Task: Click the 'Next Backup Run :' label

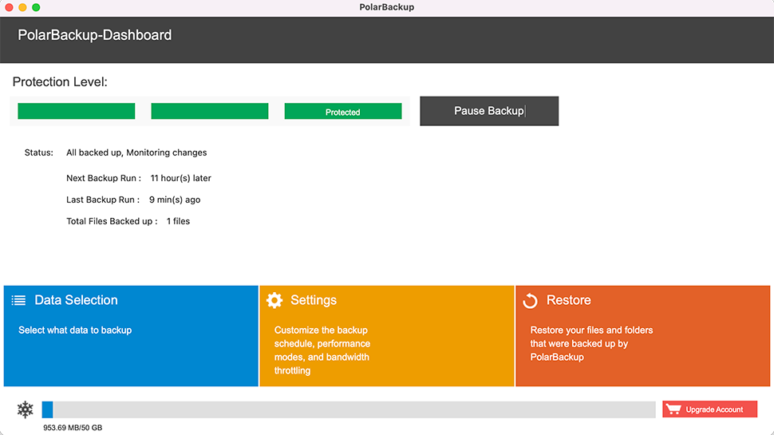Action: click(104, 178)
